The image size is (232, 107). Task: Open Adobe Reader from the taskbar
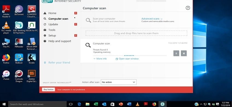146,104
